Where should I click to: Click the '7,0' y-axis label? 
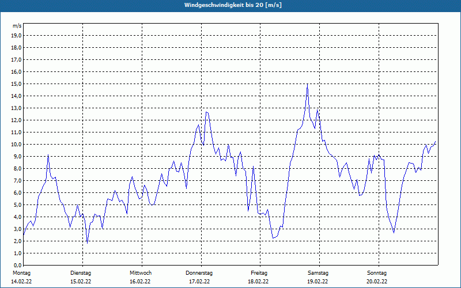pyautogui.click(x=17, y=181)
